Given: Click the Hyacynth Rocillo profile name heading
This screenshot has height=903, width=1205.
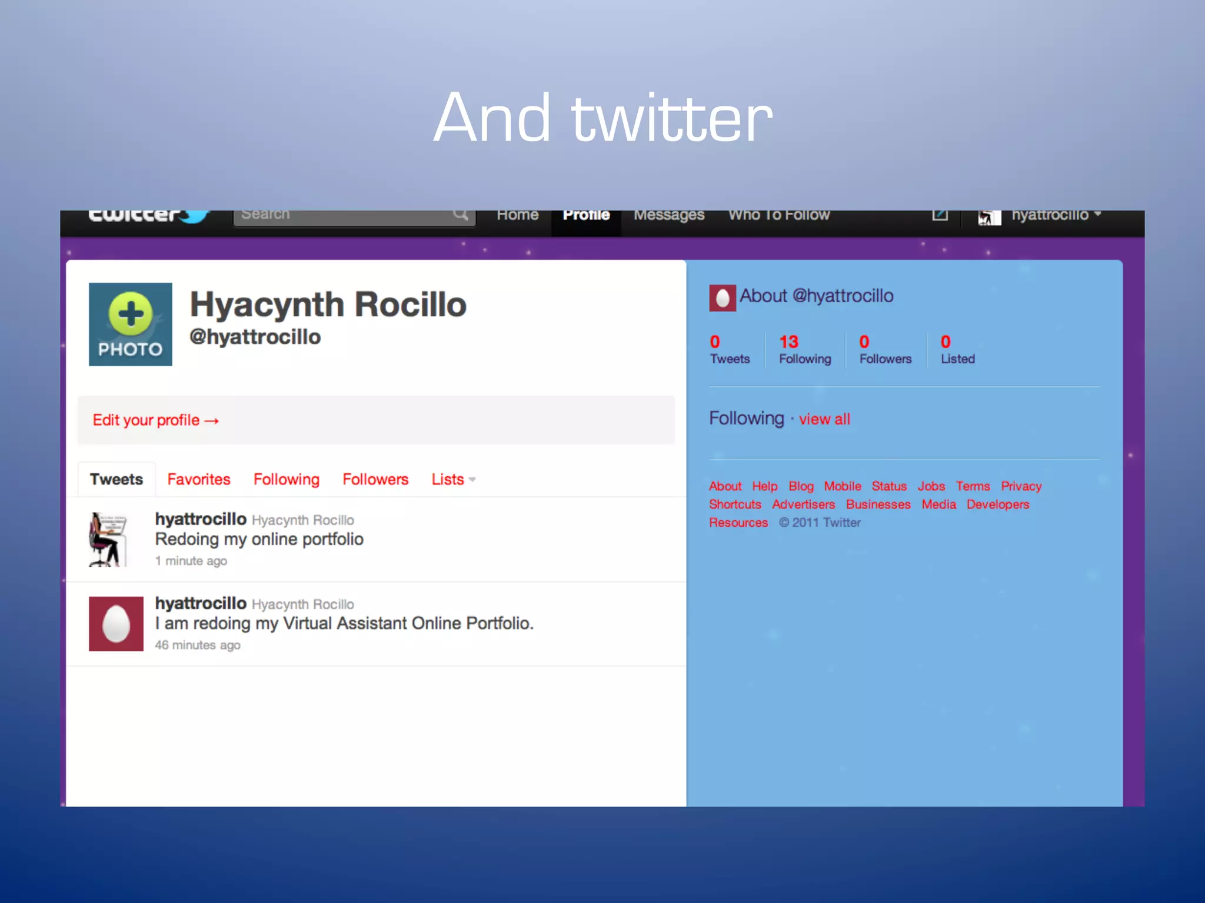Looking at the screenshot, I should 328,306.
